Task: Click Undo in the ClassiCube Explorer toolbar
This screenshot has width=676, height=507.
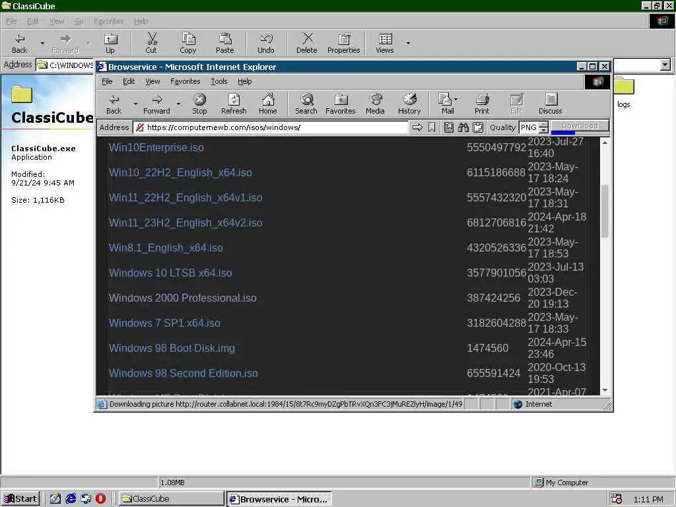Action: tap(266, 43)
